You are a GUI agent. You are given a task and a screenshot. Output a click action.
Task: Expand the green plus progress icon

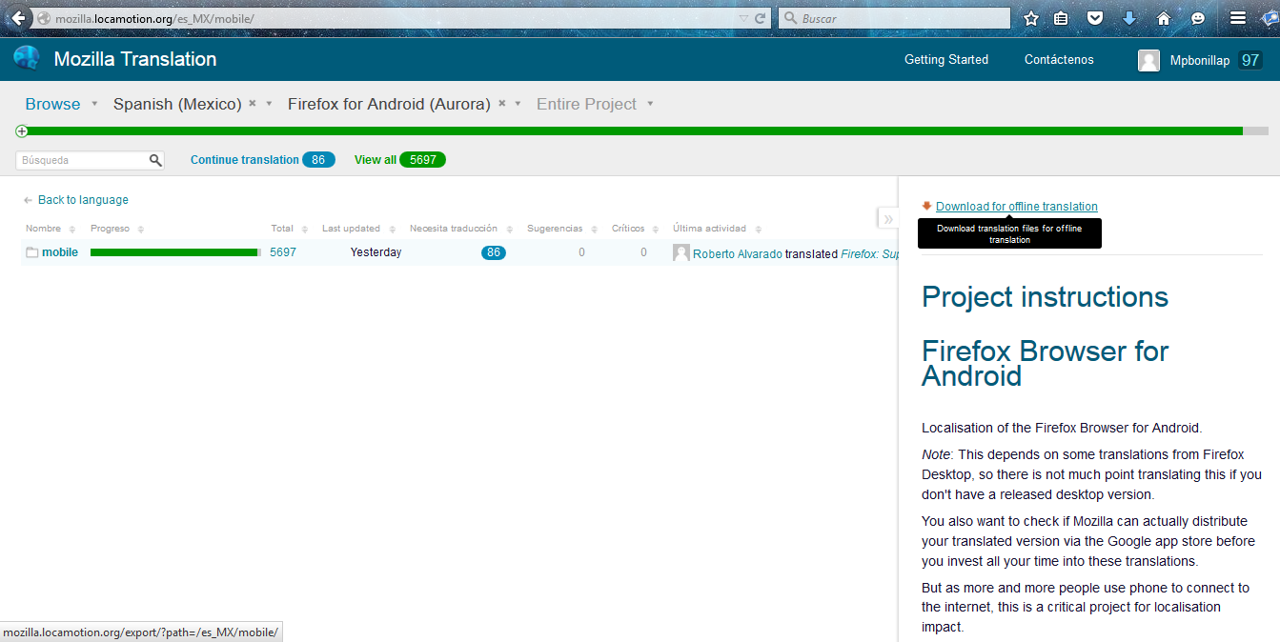click(22, 130)
